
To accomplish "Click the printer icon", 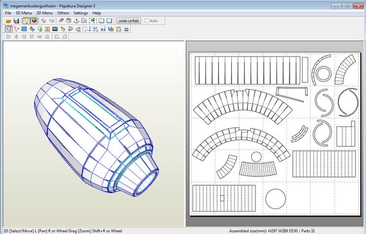I will click(126, 29).
